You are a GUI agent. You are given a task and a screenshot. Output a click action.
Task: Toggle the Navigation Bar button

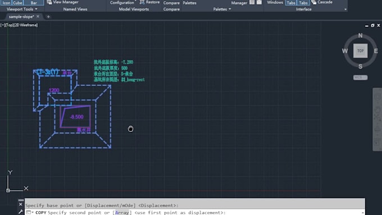coord(34,3)
